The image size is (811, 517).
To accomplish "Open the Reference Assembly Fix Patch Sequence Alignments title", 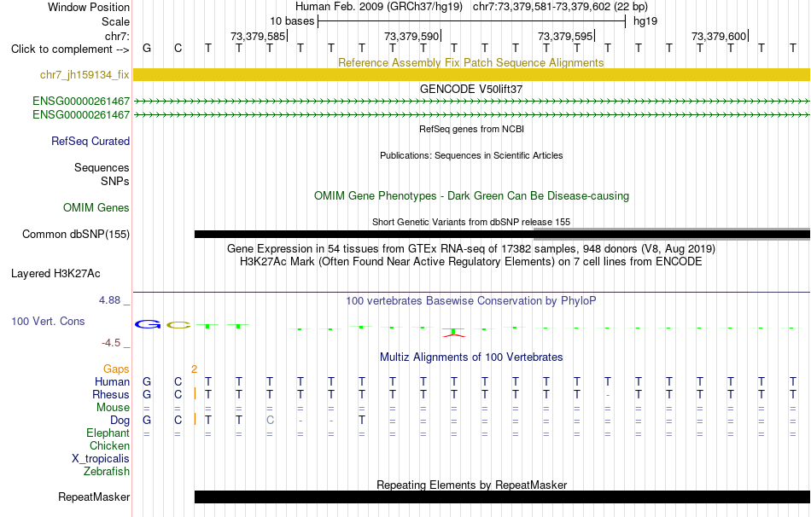I will tap(470, 62).
